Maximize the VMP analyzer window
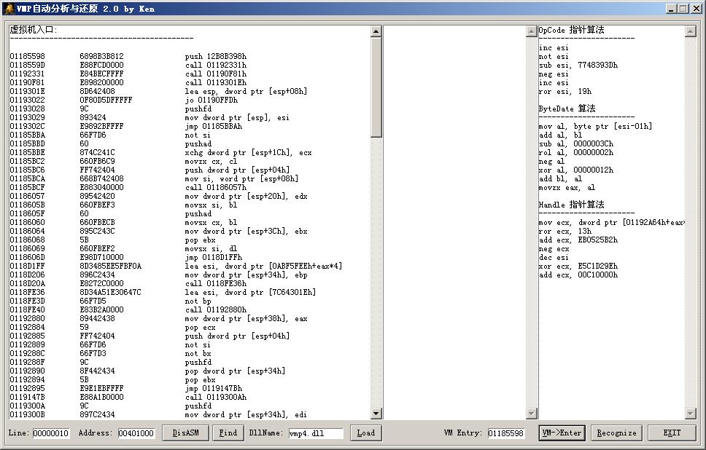This screenshot has height=450, width=706. pos(683,9)
